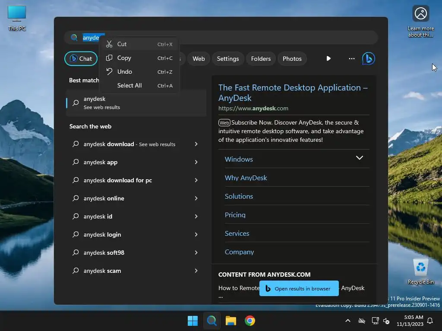The image size is (442, 331).
Task: Click the Copy icon in context menu
Action: pos(109,58)
